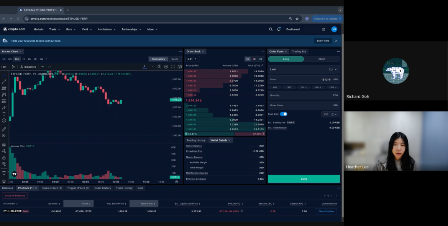Expand more timeframe options arrow after 1W
The image size is (448, 226).
pyautogui.click(x=47, y=59)
